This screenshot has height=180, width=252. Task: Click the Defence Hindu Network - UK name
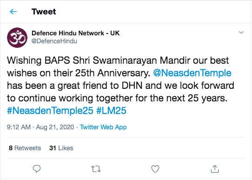75,33
